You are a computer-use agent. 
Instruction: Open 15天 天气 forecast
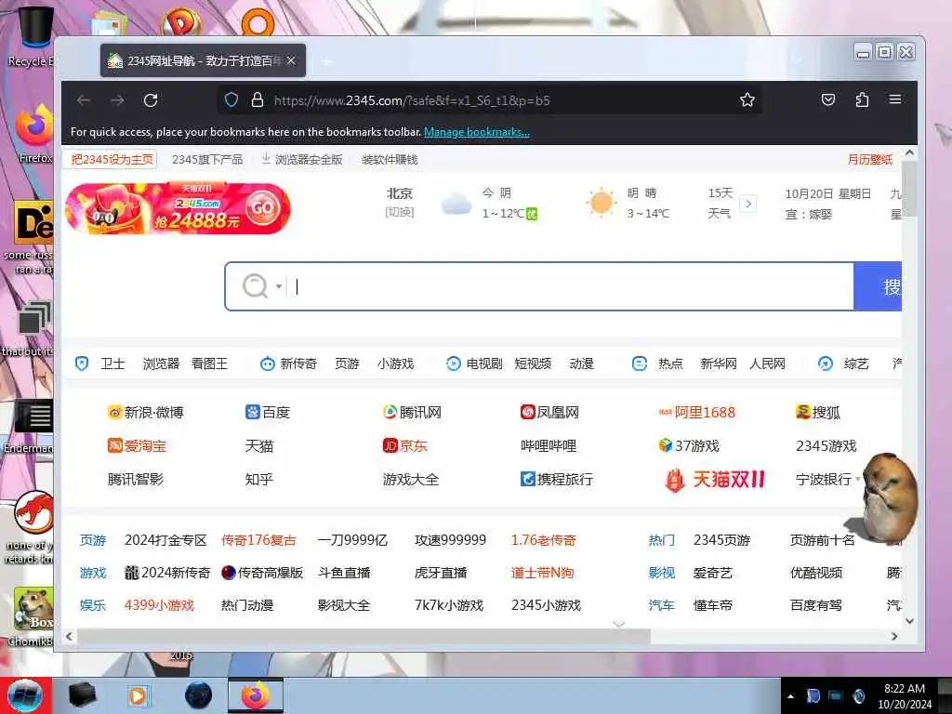pyautogui.click(x=721, y=203)
